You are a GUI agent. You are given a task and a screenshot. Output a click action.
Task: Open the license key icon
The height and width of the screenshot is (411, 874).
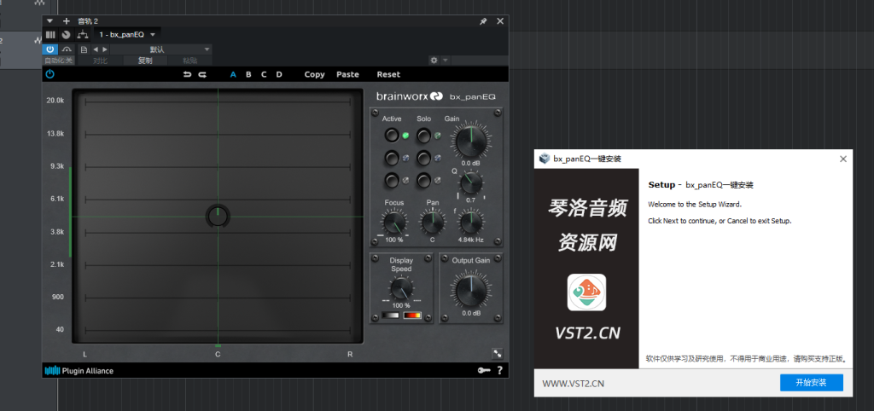pyautogui.click(x=484, y=370)
